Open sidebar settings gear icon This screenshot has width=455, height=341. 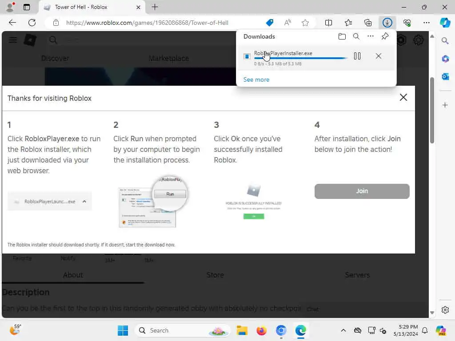(445, 310)
